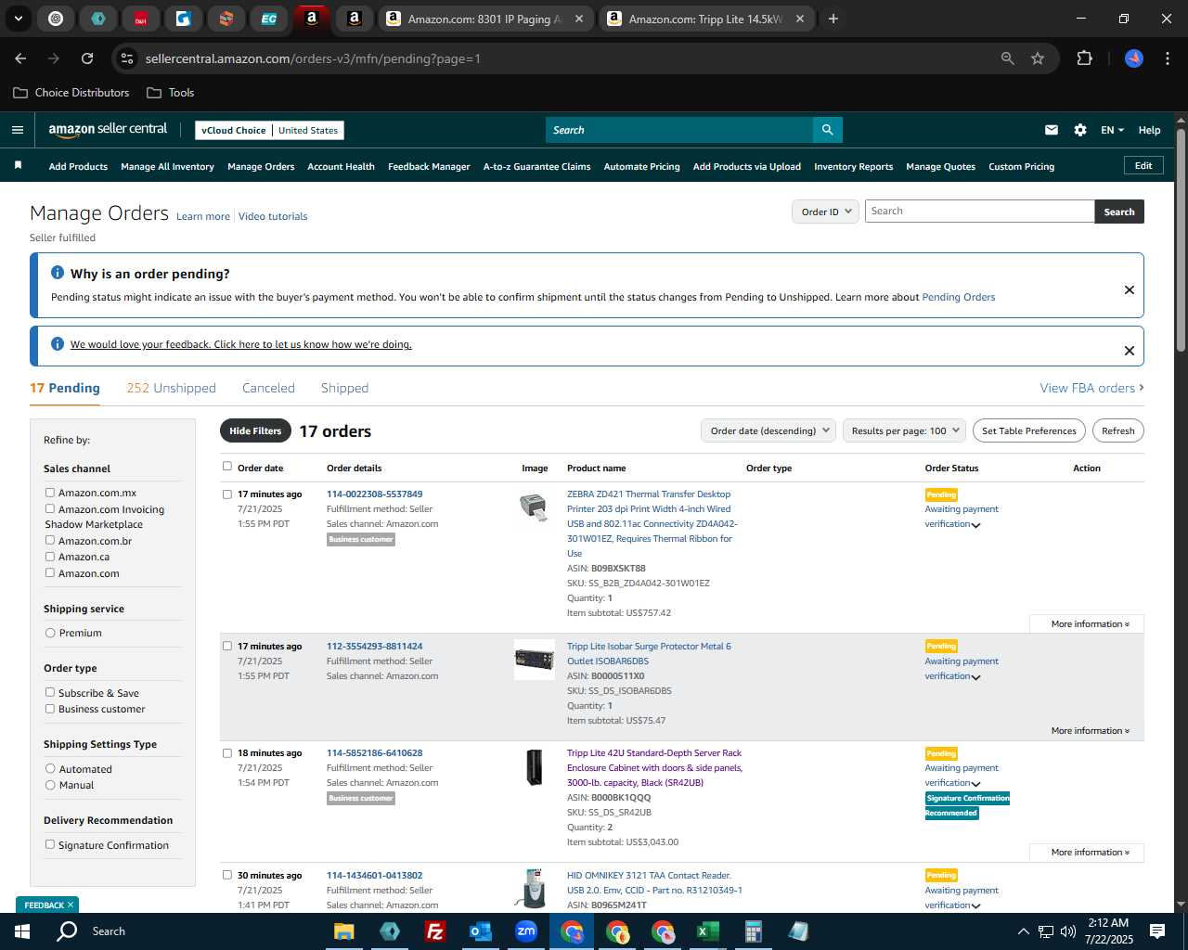Viewport: 1188px width, 950px height.
Task: Switch to the Canceled tab
Action: pyautogui.click(x=268, y=388)
